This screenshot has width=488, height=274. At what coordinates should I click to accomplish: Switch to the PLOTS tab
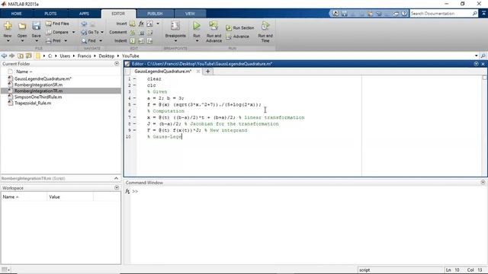coord(50,14)
